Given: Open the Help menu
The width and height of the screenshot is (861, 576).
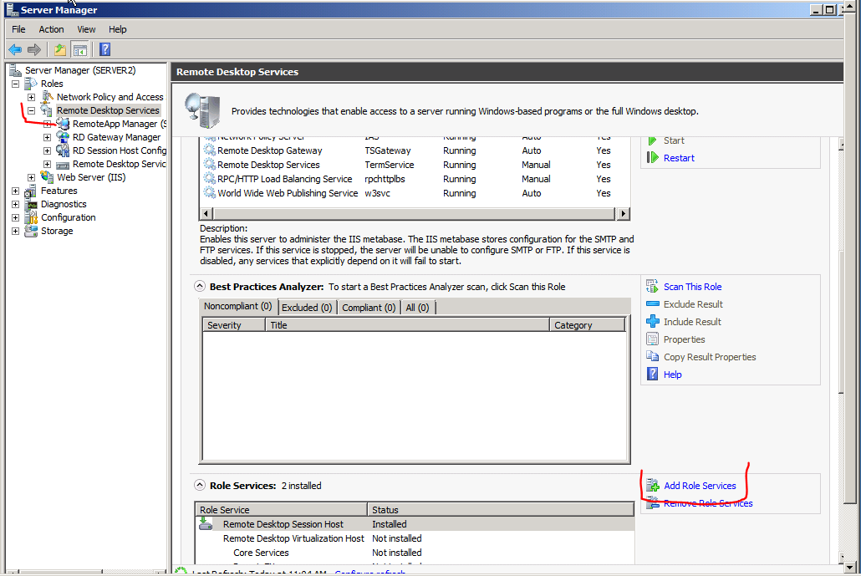Looking at the screenshot, I should click(x=118, y=29).
